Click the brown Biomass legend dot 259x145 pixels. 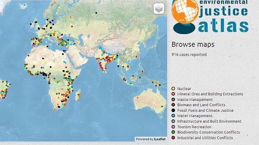tap(173, 105)
